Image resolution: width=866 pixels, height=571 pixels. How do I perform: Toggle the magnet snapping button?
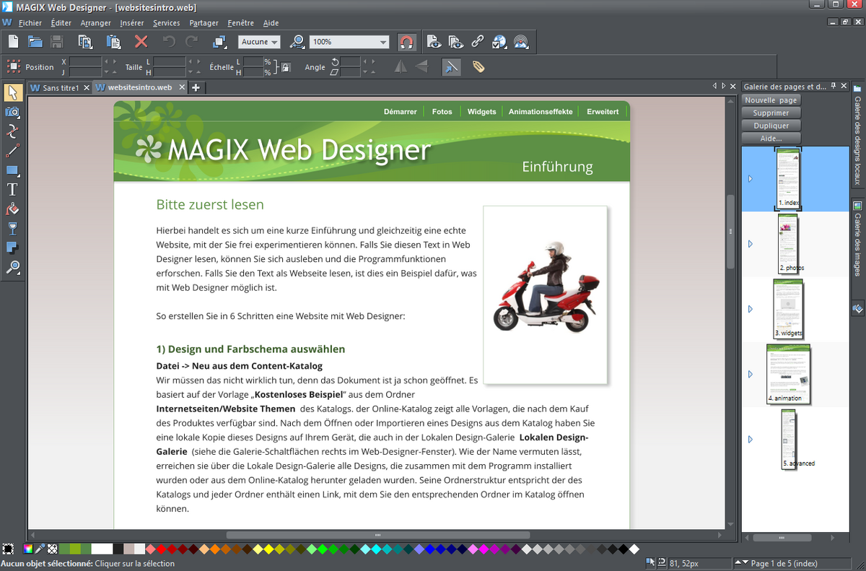click(x=406, y=42)
